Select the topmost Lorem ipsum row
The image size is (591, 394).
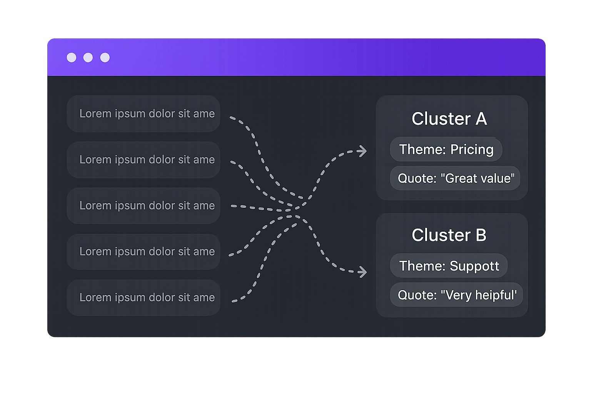[x=144, y=114]
